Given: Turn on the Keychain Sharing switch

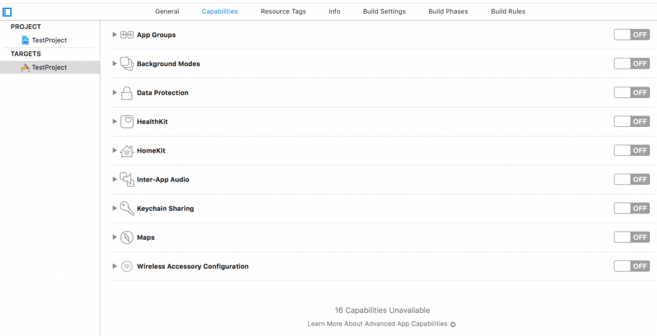Looking at the screenshot, I should tap(632, 208).
